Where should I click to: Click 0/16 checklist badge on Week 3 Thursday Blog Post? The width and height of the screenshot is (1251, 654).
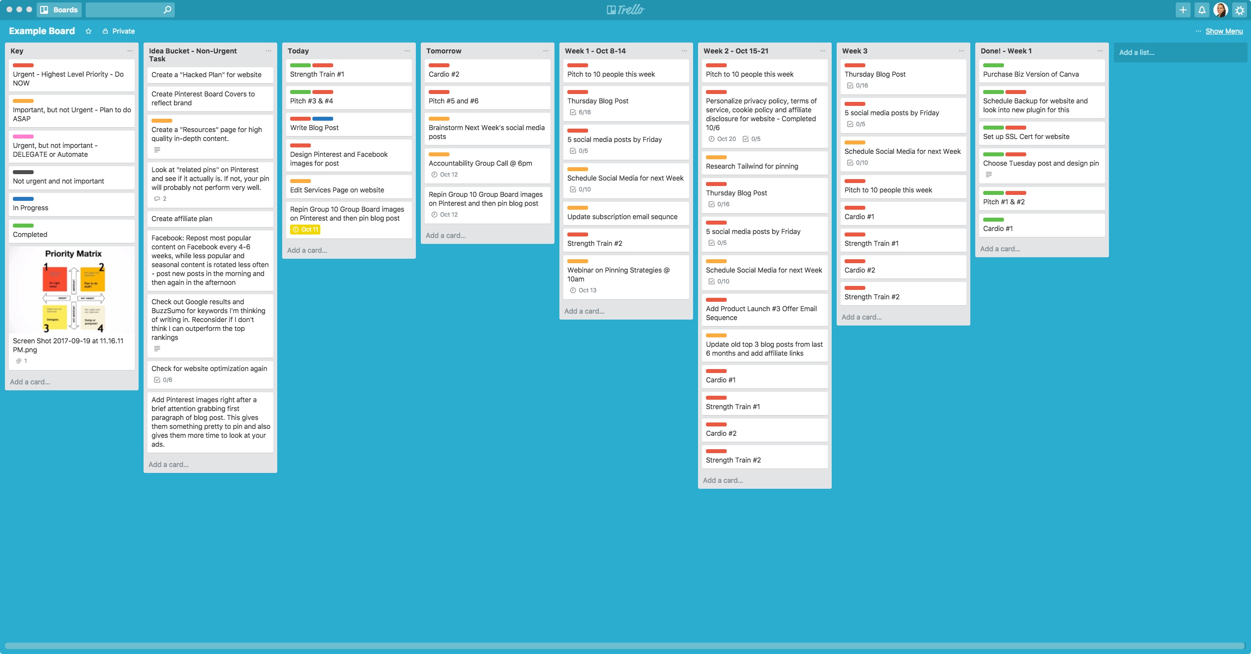pyautogui.click(x=857, y=86)
